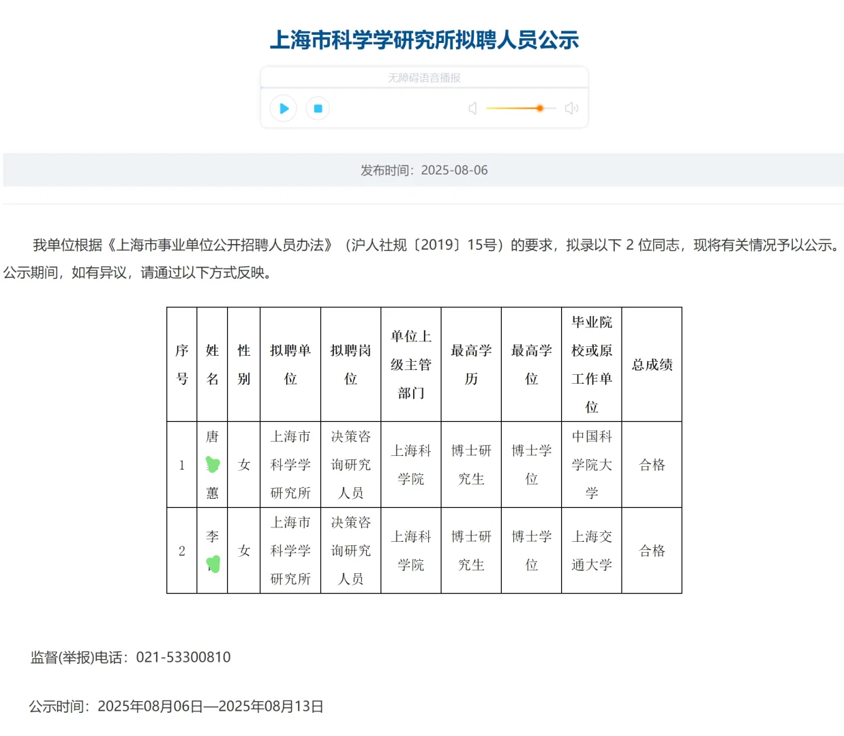The image size is (844, 736).
Task: Click the 性别 column header
Action: tap(244, 365)
